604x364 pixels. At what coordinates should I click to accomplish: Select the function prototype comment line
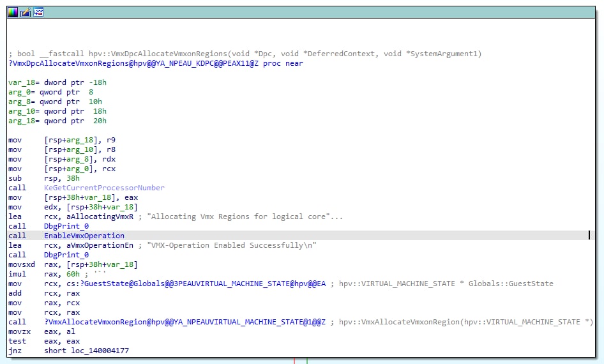click(x=245, y=54)
